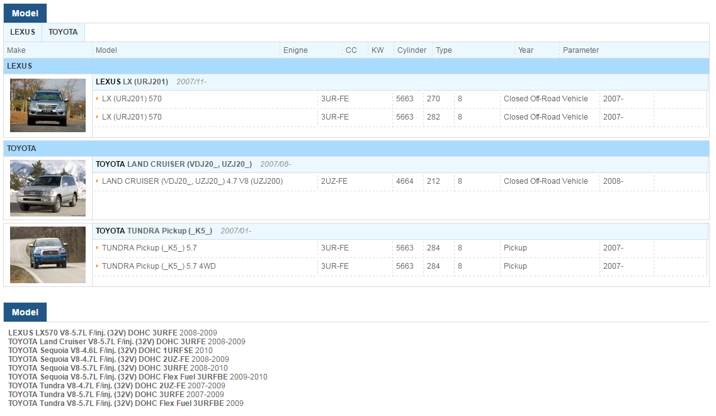Switch to the TOYOTA tab
Image resolution: width=716 pixels, height=416 pixels.
pos(63,32)
